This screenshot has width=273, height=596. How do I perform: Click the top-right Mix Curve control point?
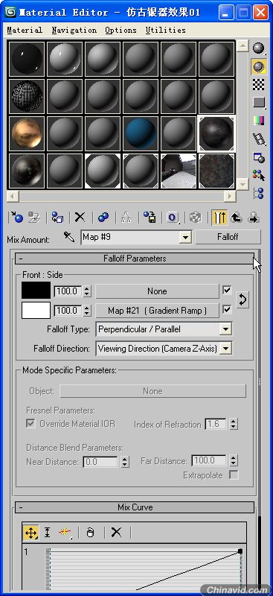(x=240, y=551)
